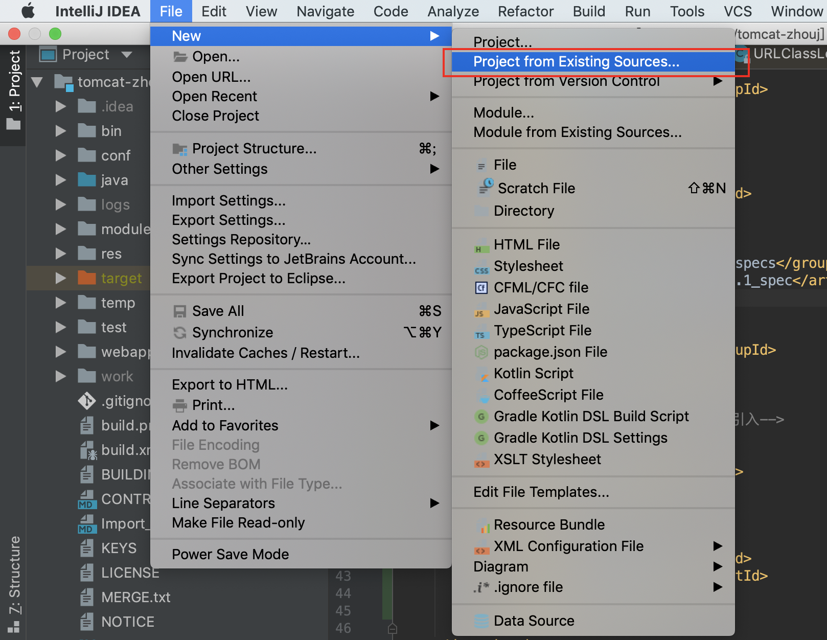Click Edit File Templates

(x=593, y=492)
